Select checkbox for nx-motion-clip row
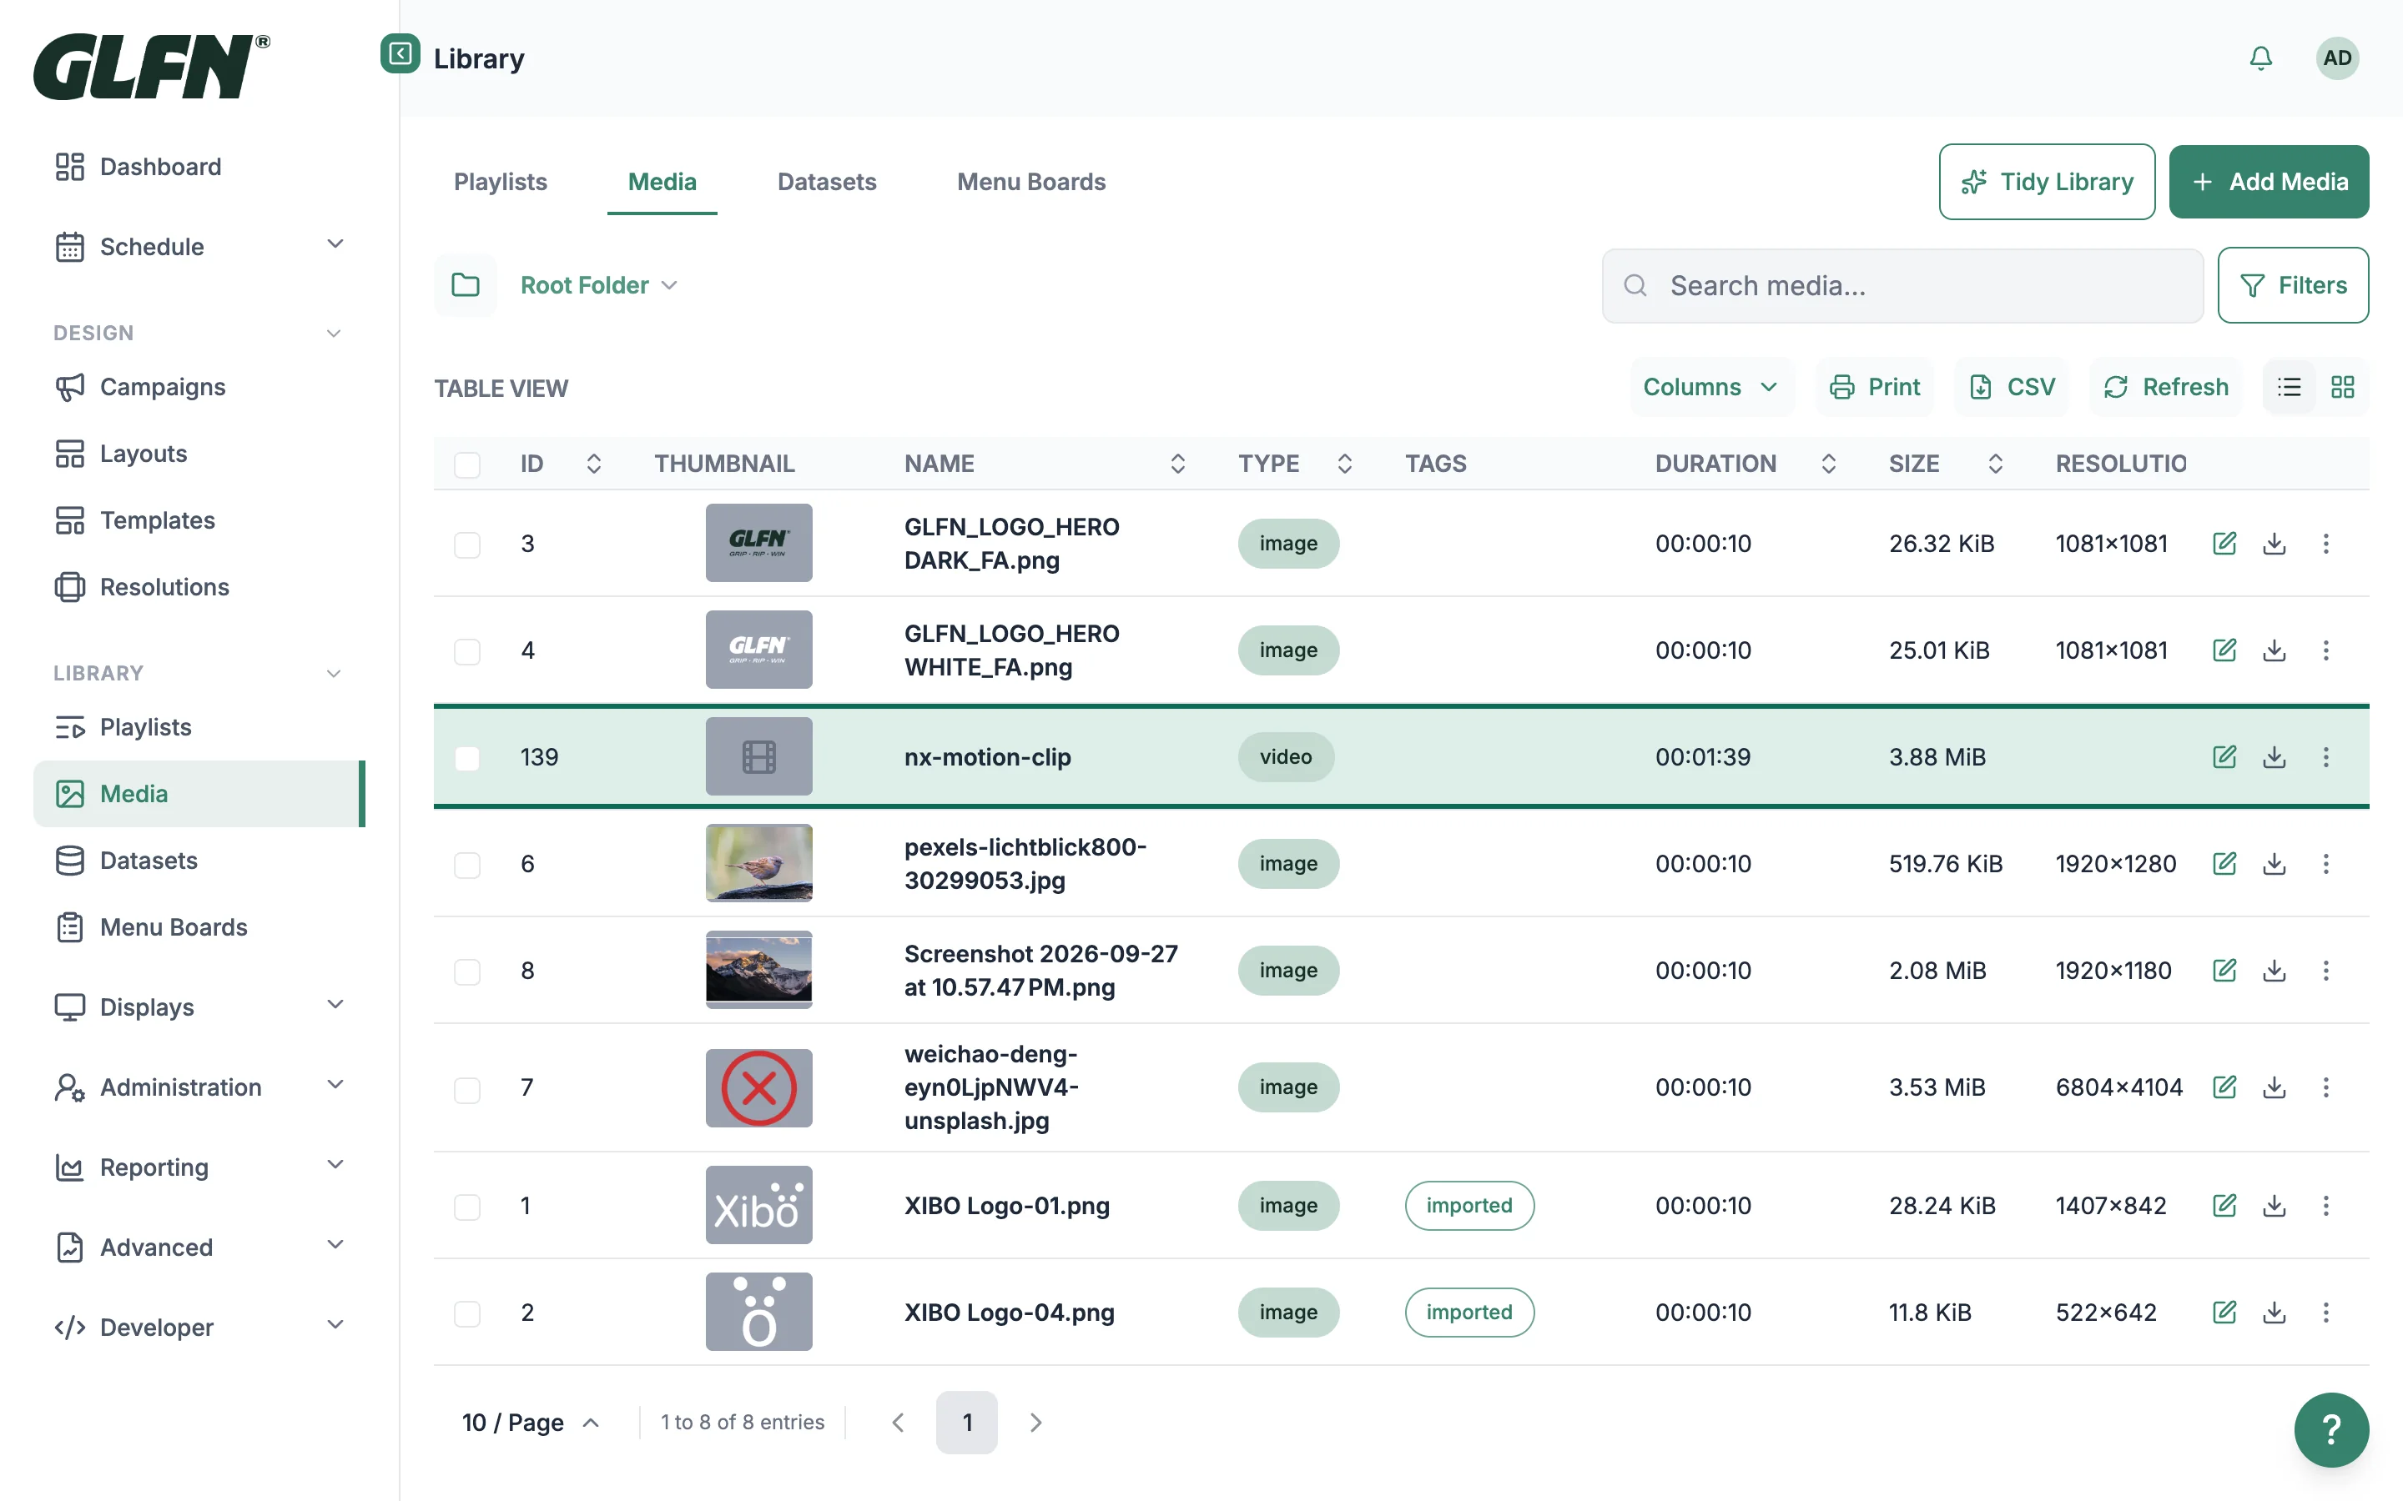The height and width of the screenshot is (1501, 2403). coord(466,759)
